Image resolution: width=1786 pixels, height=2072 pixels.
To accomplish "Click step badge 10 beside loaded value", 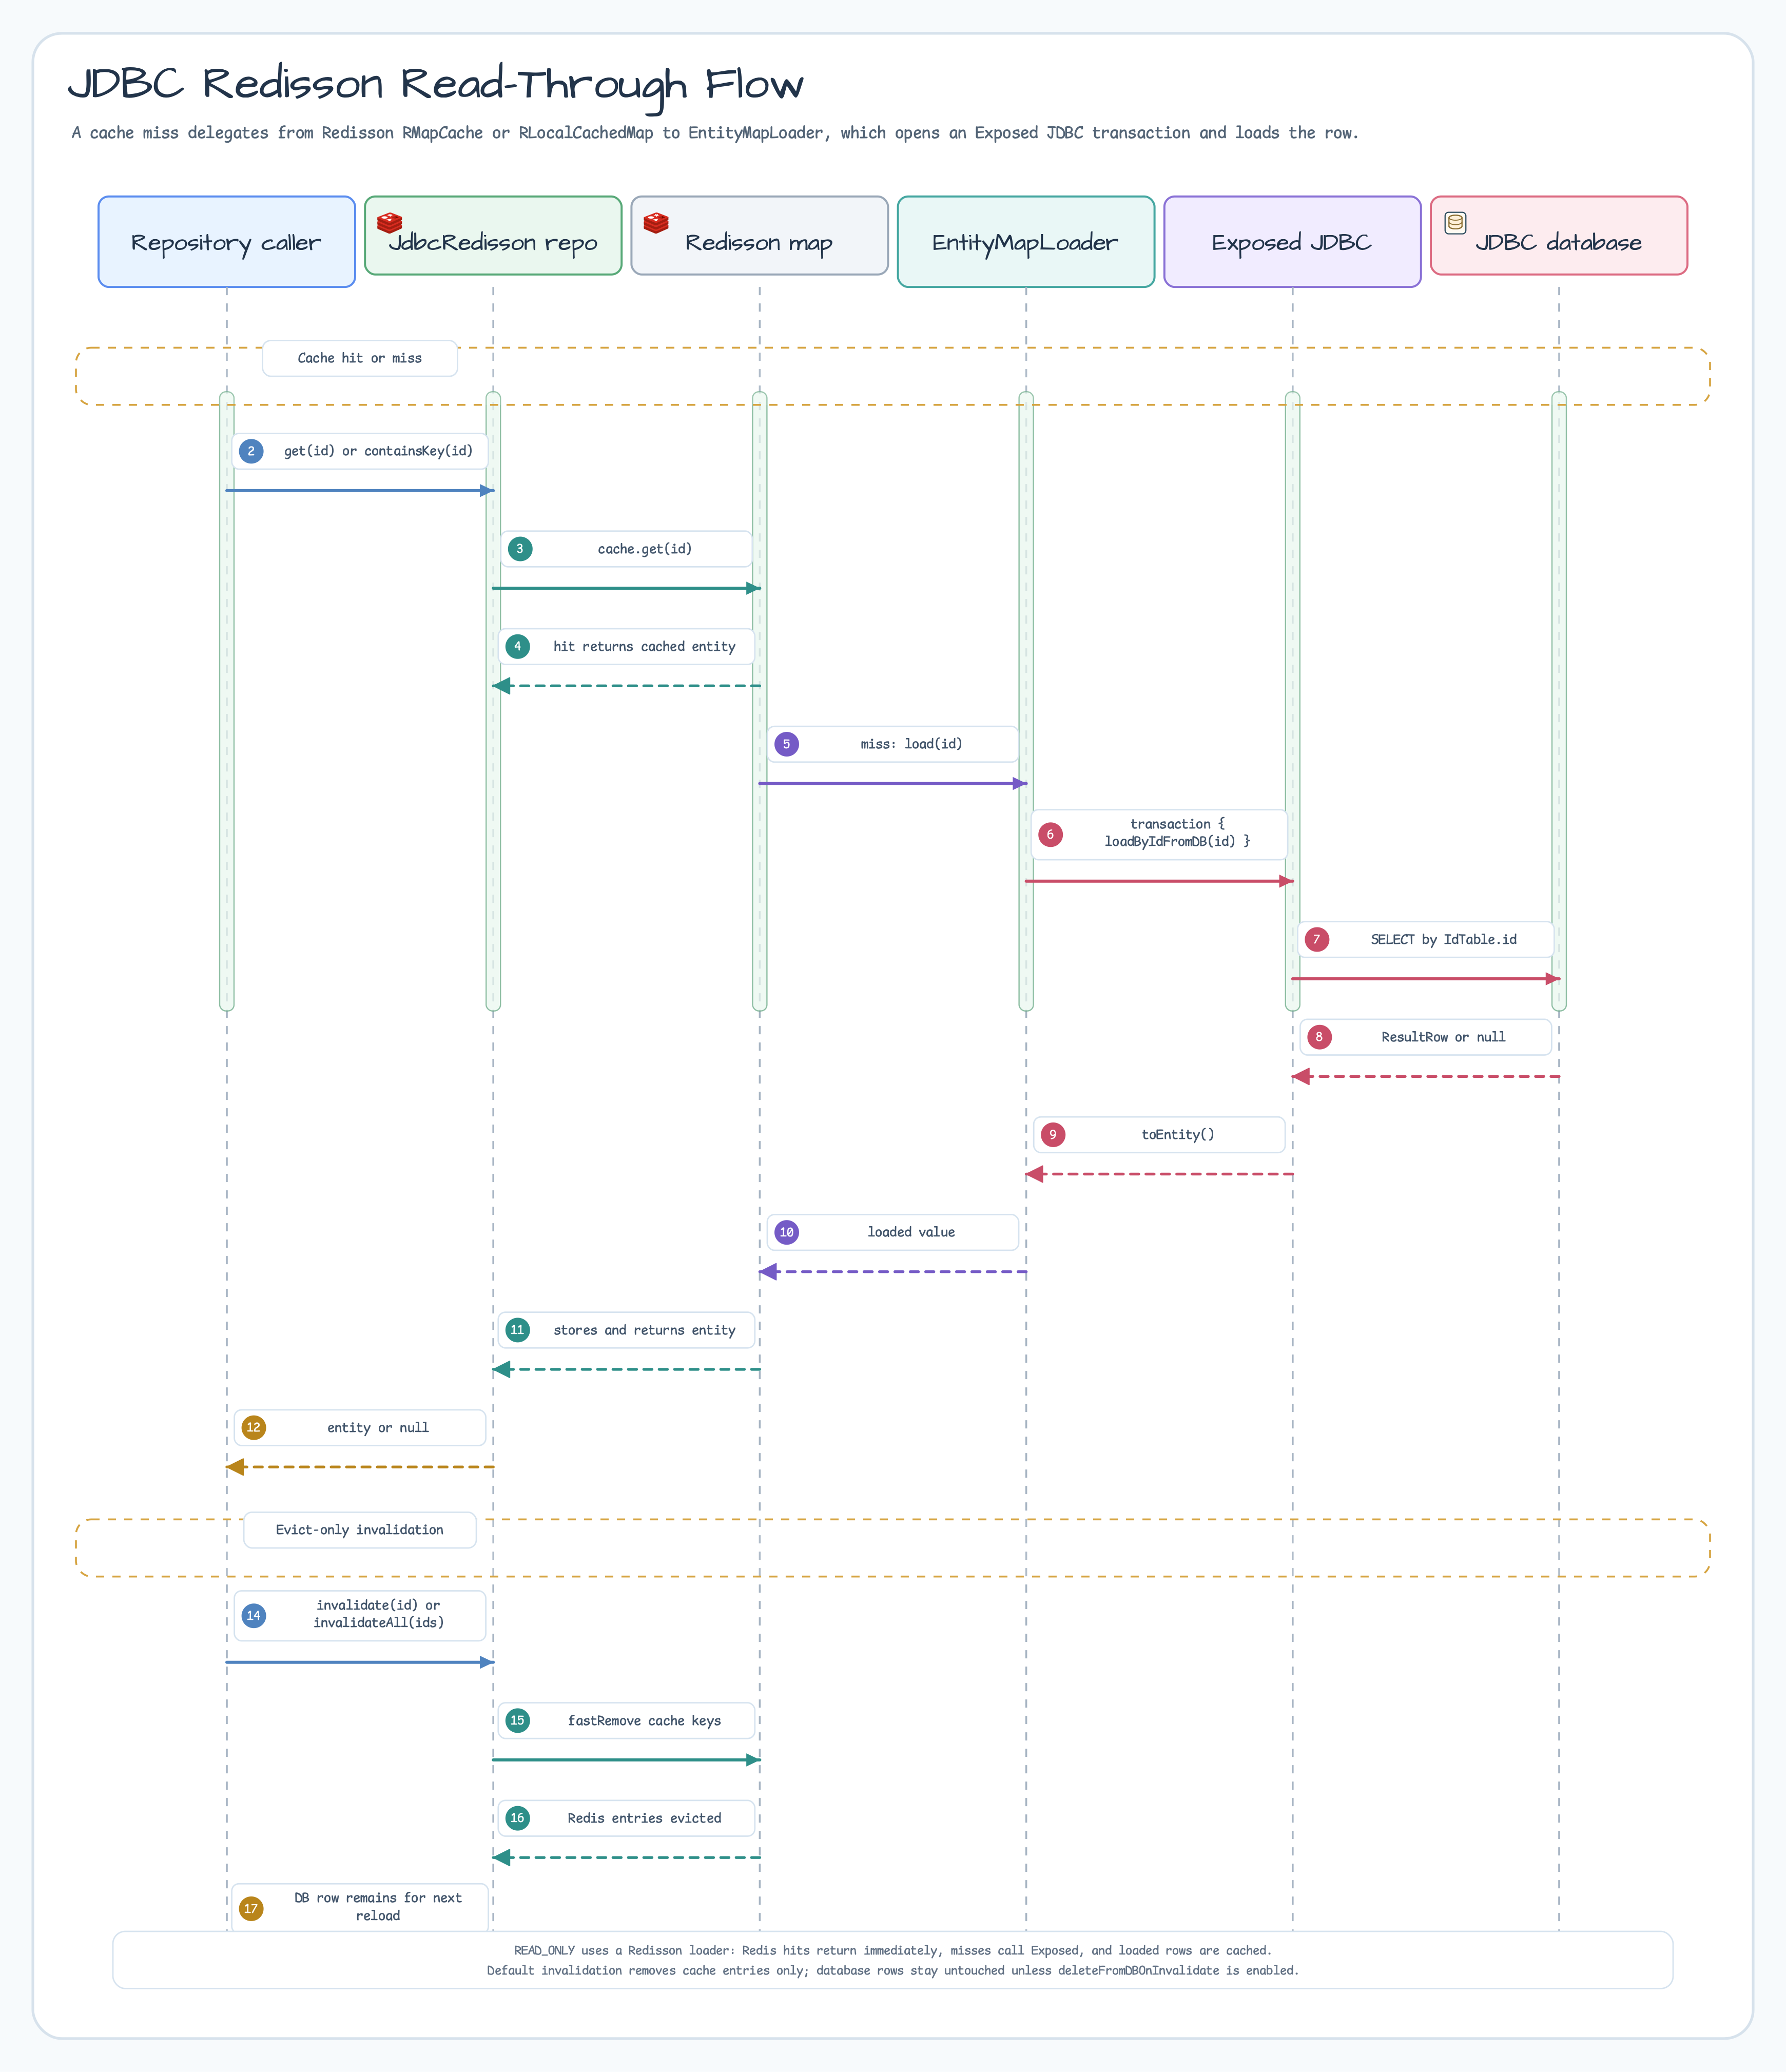I will 787,1233.
